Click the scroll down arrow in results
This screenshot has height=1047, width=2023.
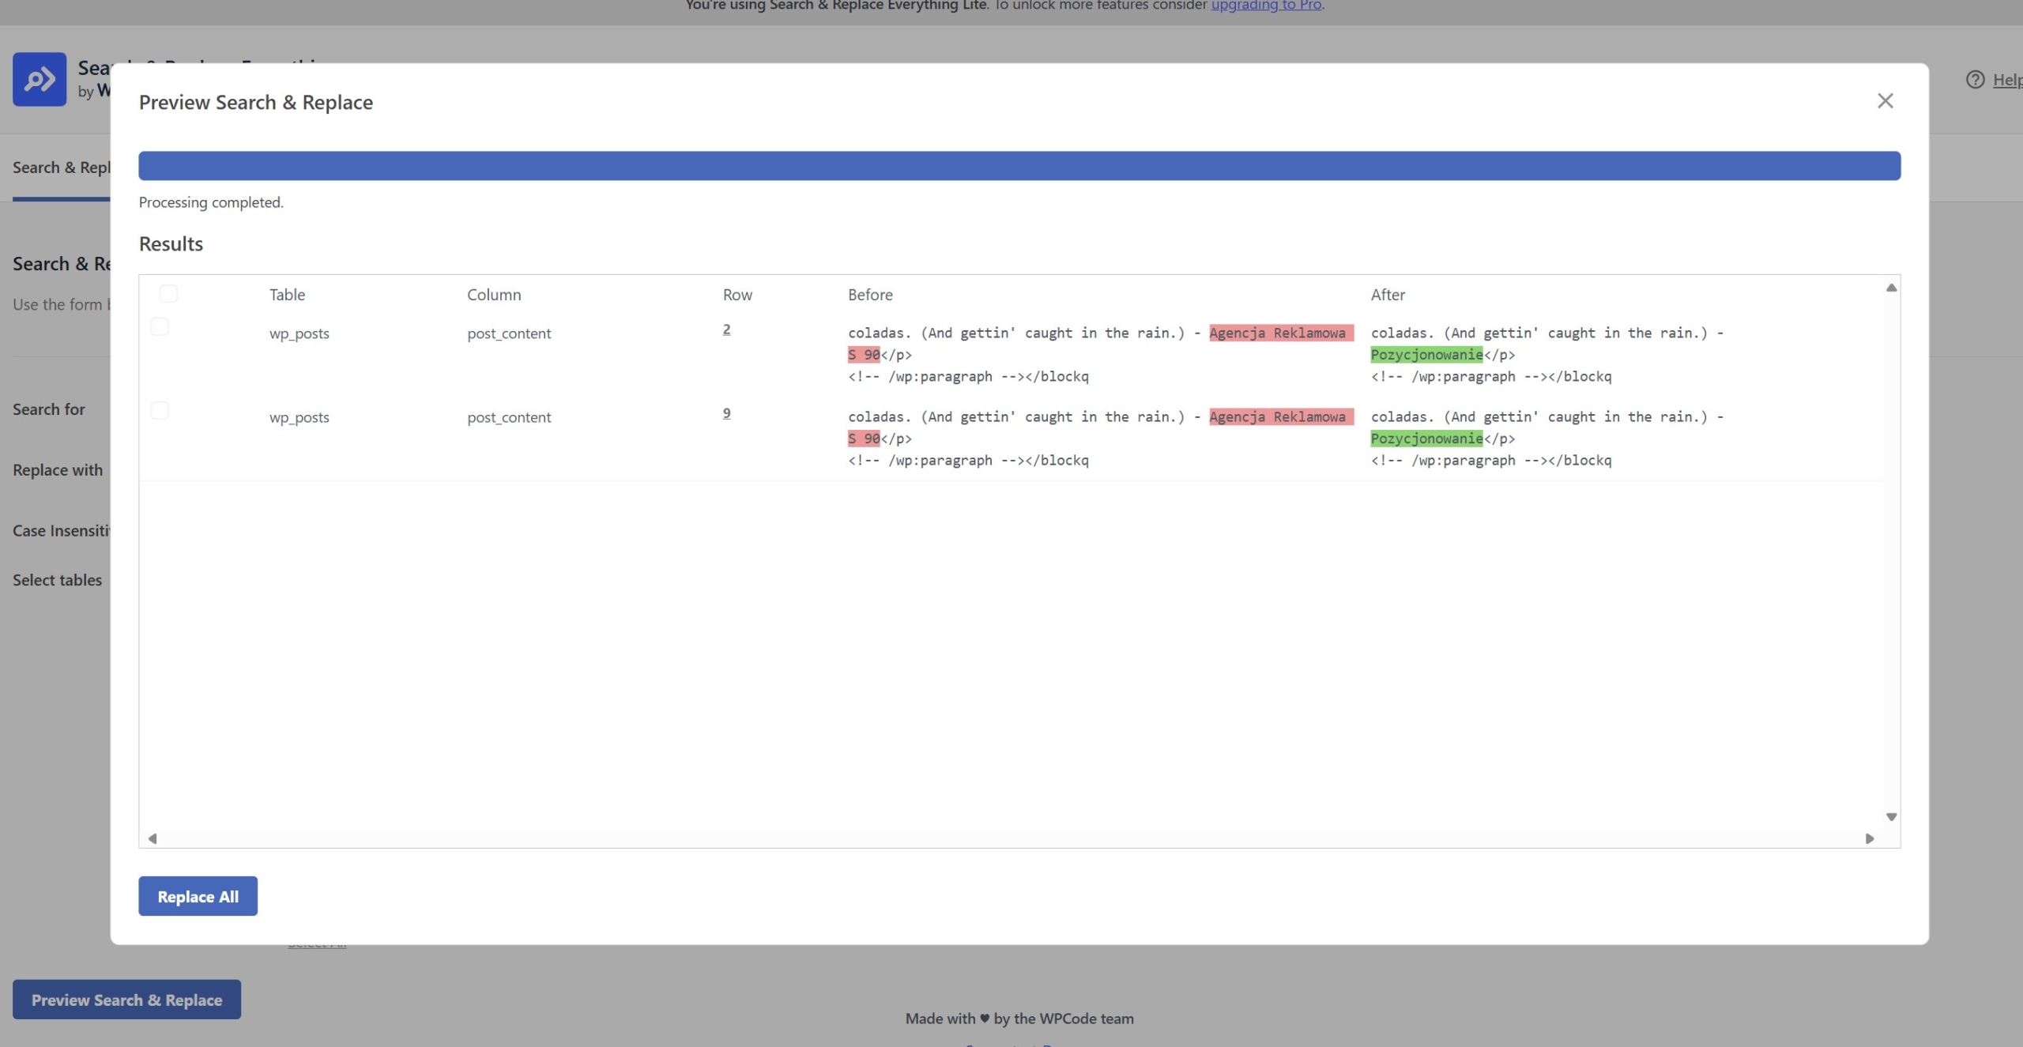tap(1891, 817)
